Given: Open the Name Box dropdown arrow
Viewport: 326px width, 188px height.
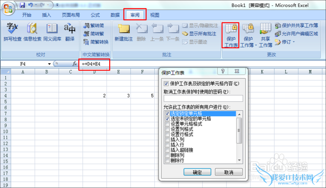Looking at the screenshot, I should click(x=49, y=64).
